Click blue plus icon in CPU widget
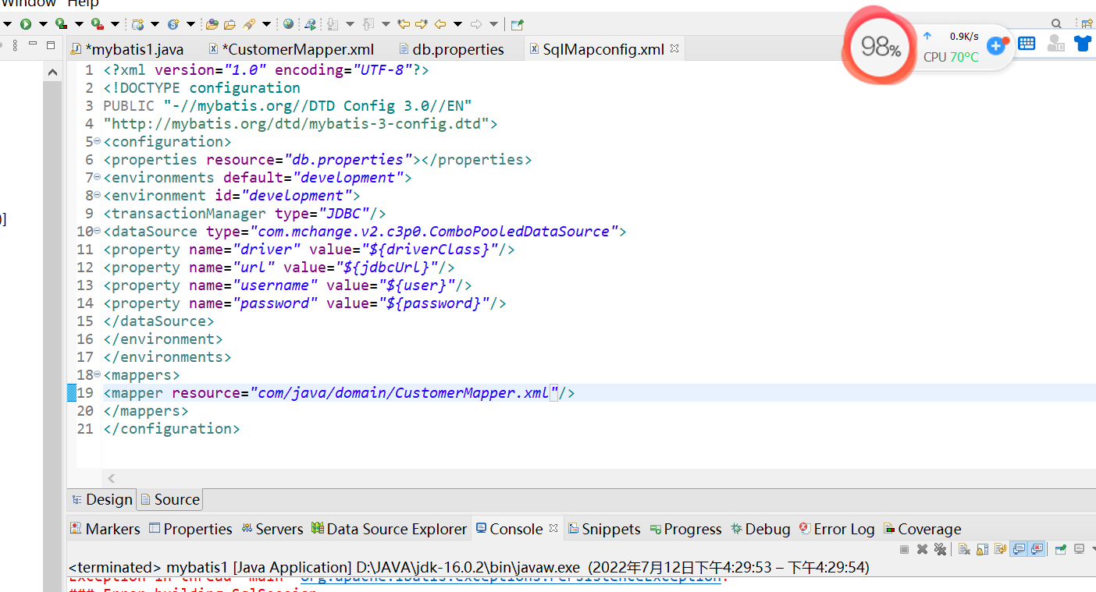Image resolution: width=1096 pixels, height=592 pixels. [x=997, y=44]
